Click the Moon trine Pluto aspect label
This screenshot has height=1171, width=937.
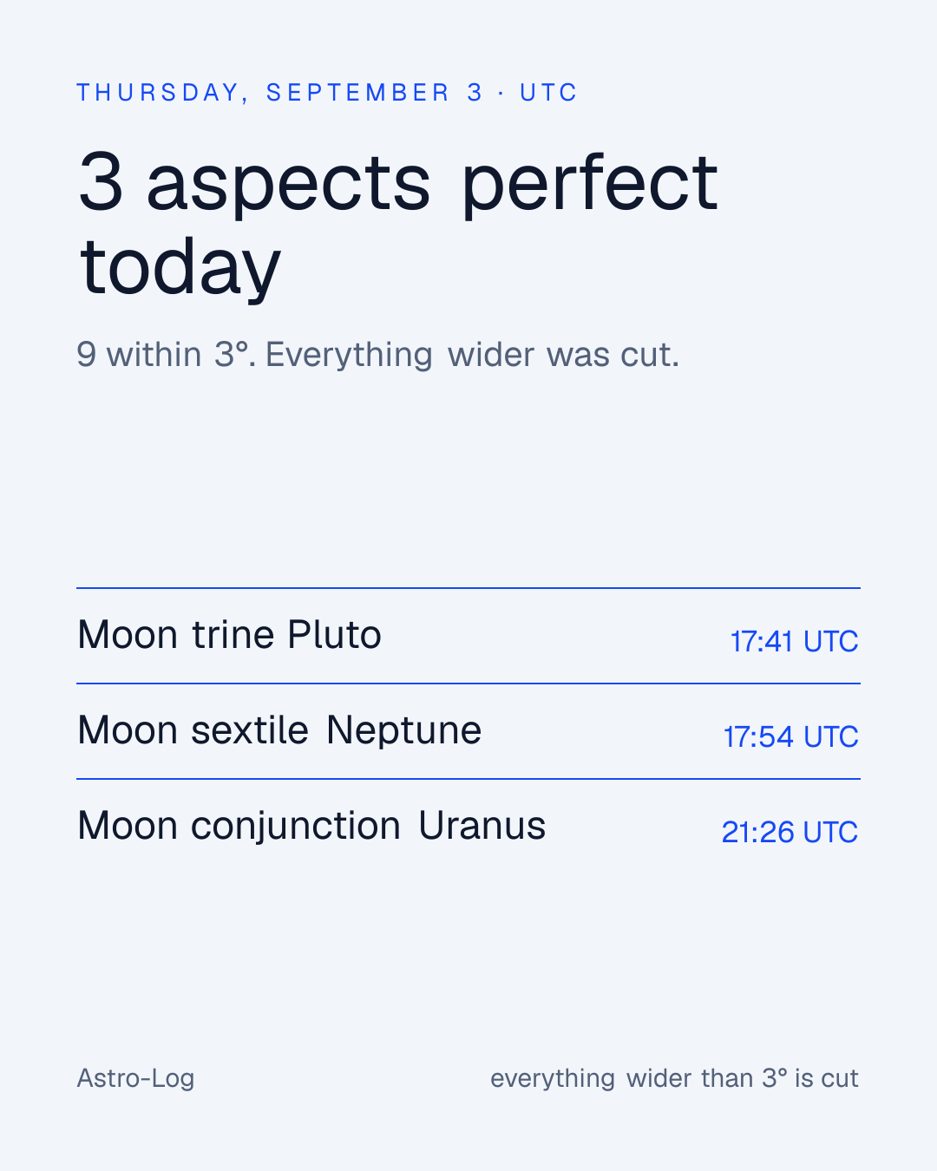pos(229,635)
